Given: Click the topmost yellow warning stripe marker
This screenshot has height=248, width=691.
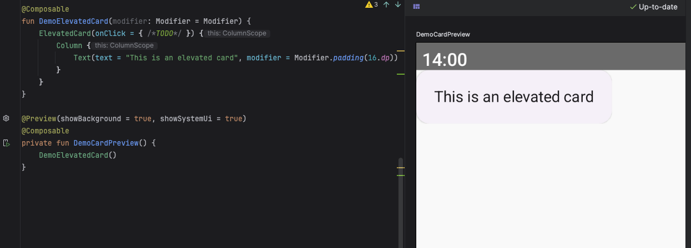Looking at the screenshot, I should (x=401, y=51).
